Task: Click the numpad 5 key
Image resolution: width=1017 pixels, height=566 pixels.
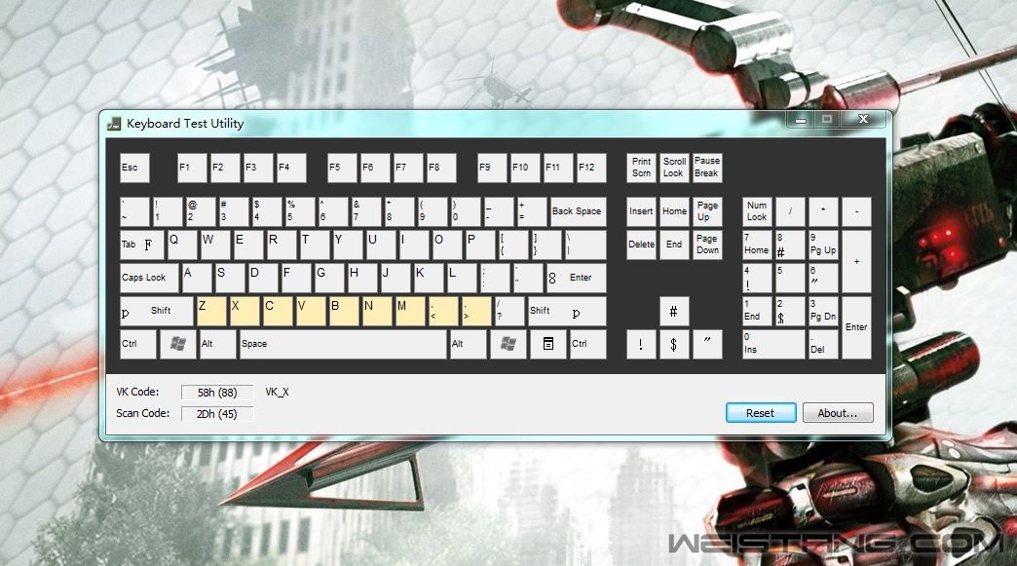Action: 790,279
